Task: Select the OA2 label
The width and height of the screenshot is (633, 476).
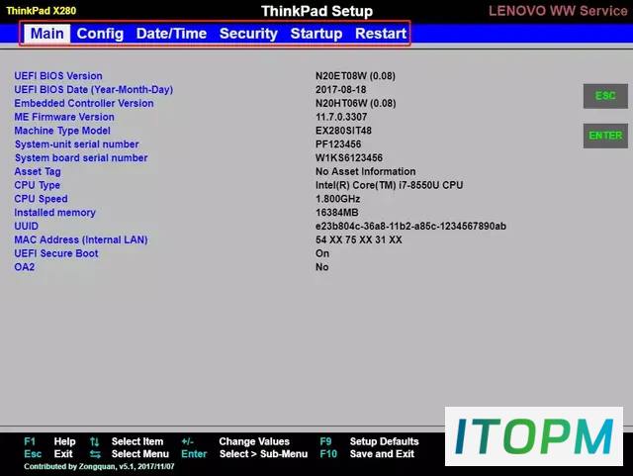Action: (x=24, y=267)
